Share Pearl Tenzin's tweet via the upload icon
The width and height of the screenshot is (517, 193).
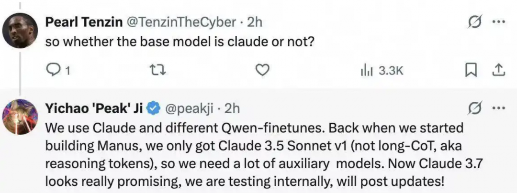pyautogui.click(x=499, y=71)
